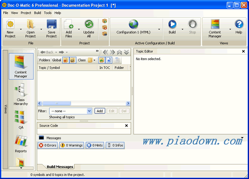The image size is (249, 179).
Task: Click the double-up chevron icon
Action: pyautogui.click(x=120, y=52)
